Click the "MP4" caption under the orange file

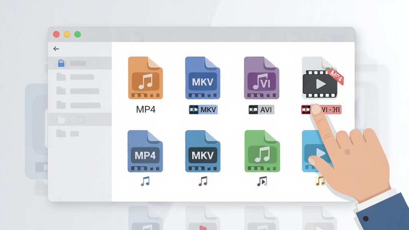tap(146, 109)
